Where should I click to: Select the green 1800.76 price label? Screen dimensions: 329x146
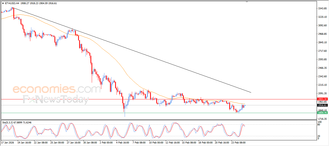click(322, 113)
